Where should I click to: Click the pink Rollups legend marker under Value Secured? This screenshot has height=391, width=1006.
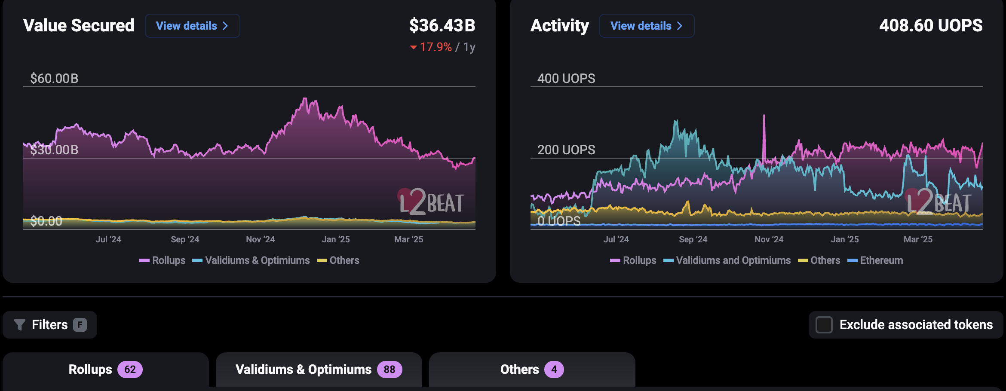144,260
